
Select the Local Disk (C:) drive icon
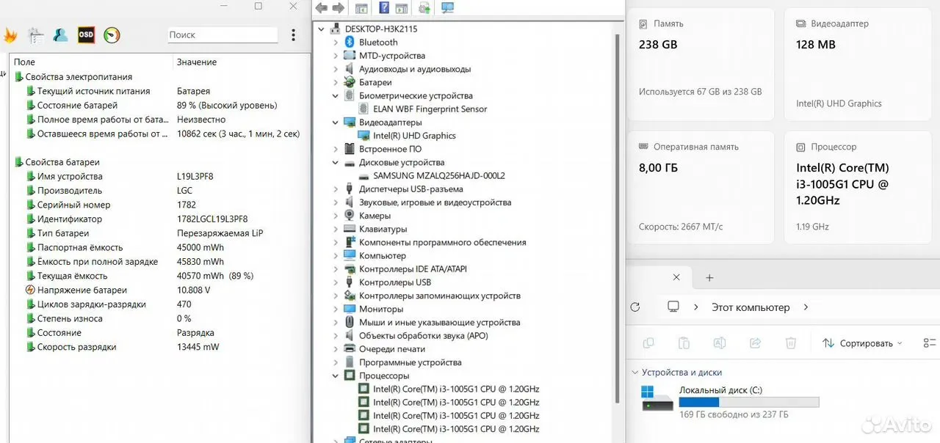pos(657,398)
